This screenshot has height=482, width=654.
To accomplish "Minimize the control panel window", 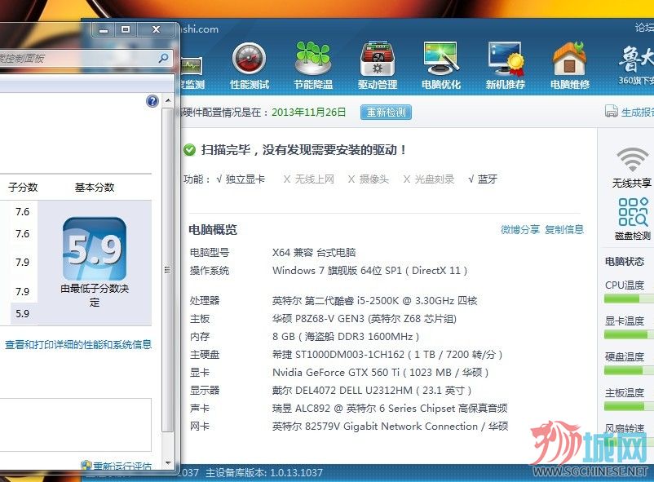I will [x=104, y=29].
